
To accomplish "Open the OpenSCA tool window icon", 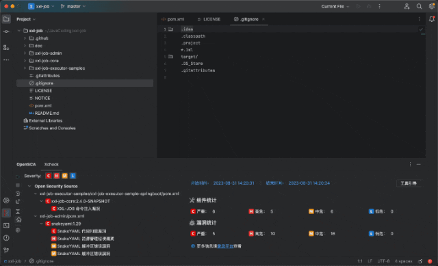I will pyautogui.click(x=6, y=213).
